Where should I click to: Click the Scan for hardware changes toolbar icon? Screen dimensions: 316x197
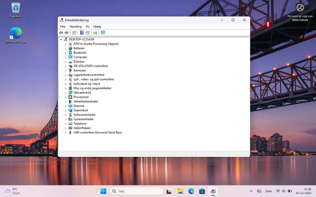tap(103, 33)
